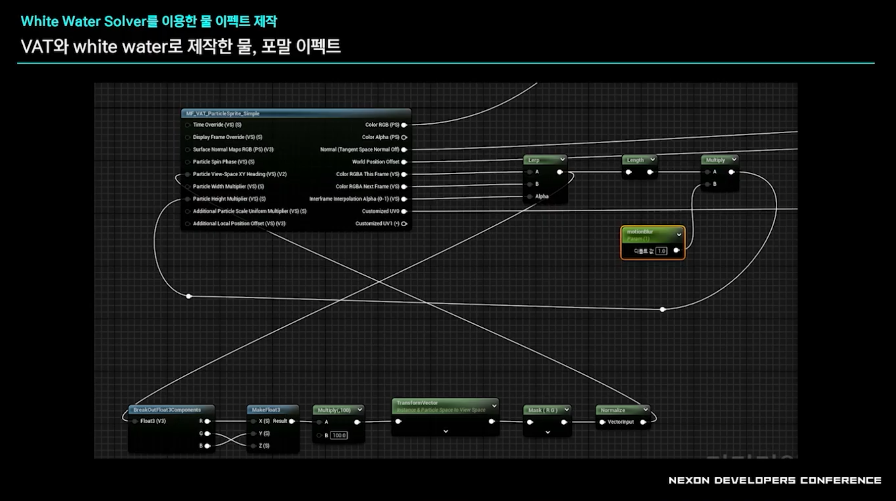Click the Normal (Tangent Space Normal Off) output pin
The image size is (896, 501).
tap(404, 150)
